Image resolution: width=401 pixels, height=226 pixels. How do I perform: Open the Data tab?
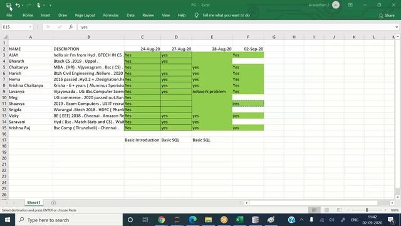click(130, 15)
